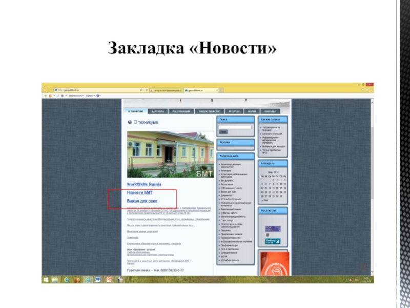
Task: Open bold Важно для всех link under Новости БМТ
Action: click(142, 201)
